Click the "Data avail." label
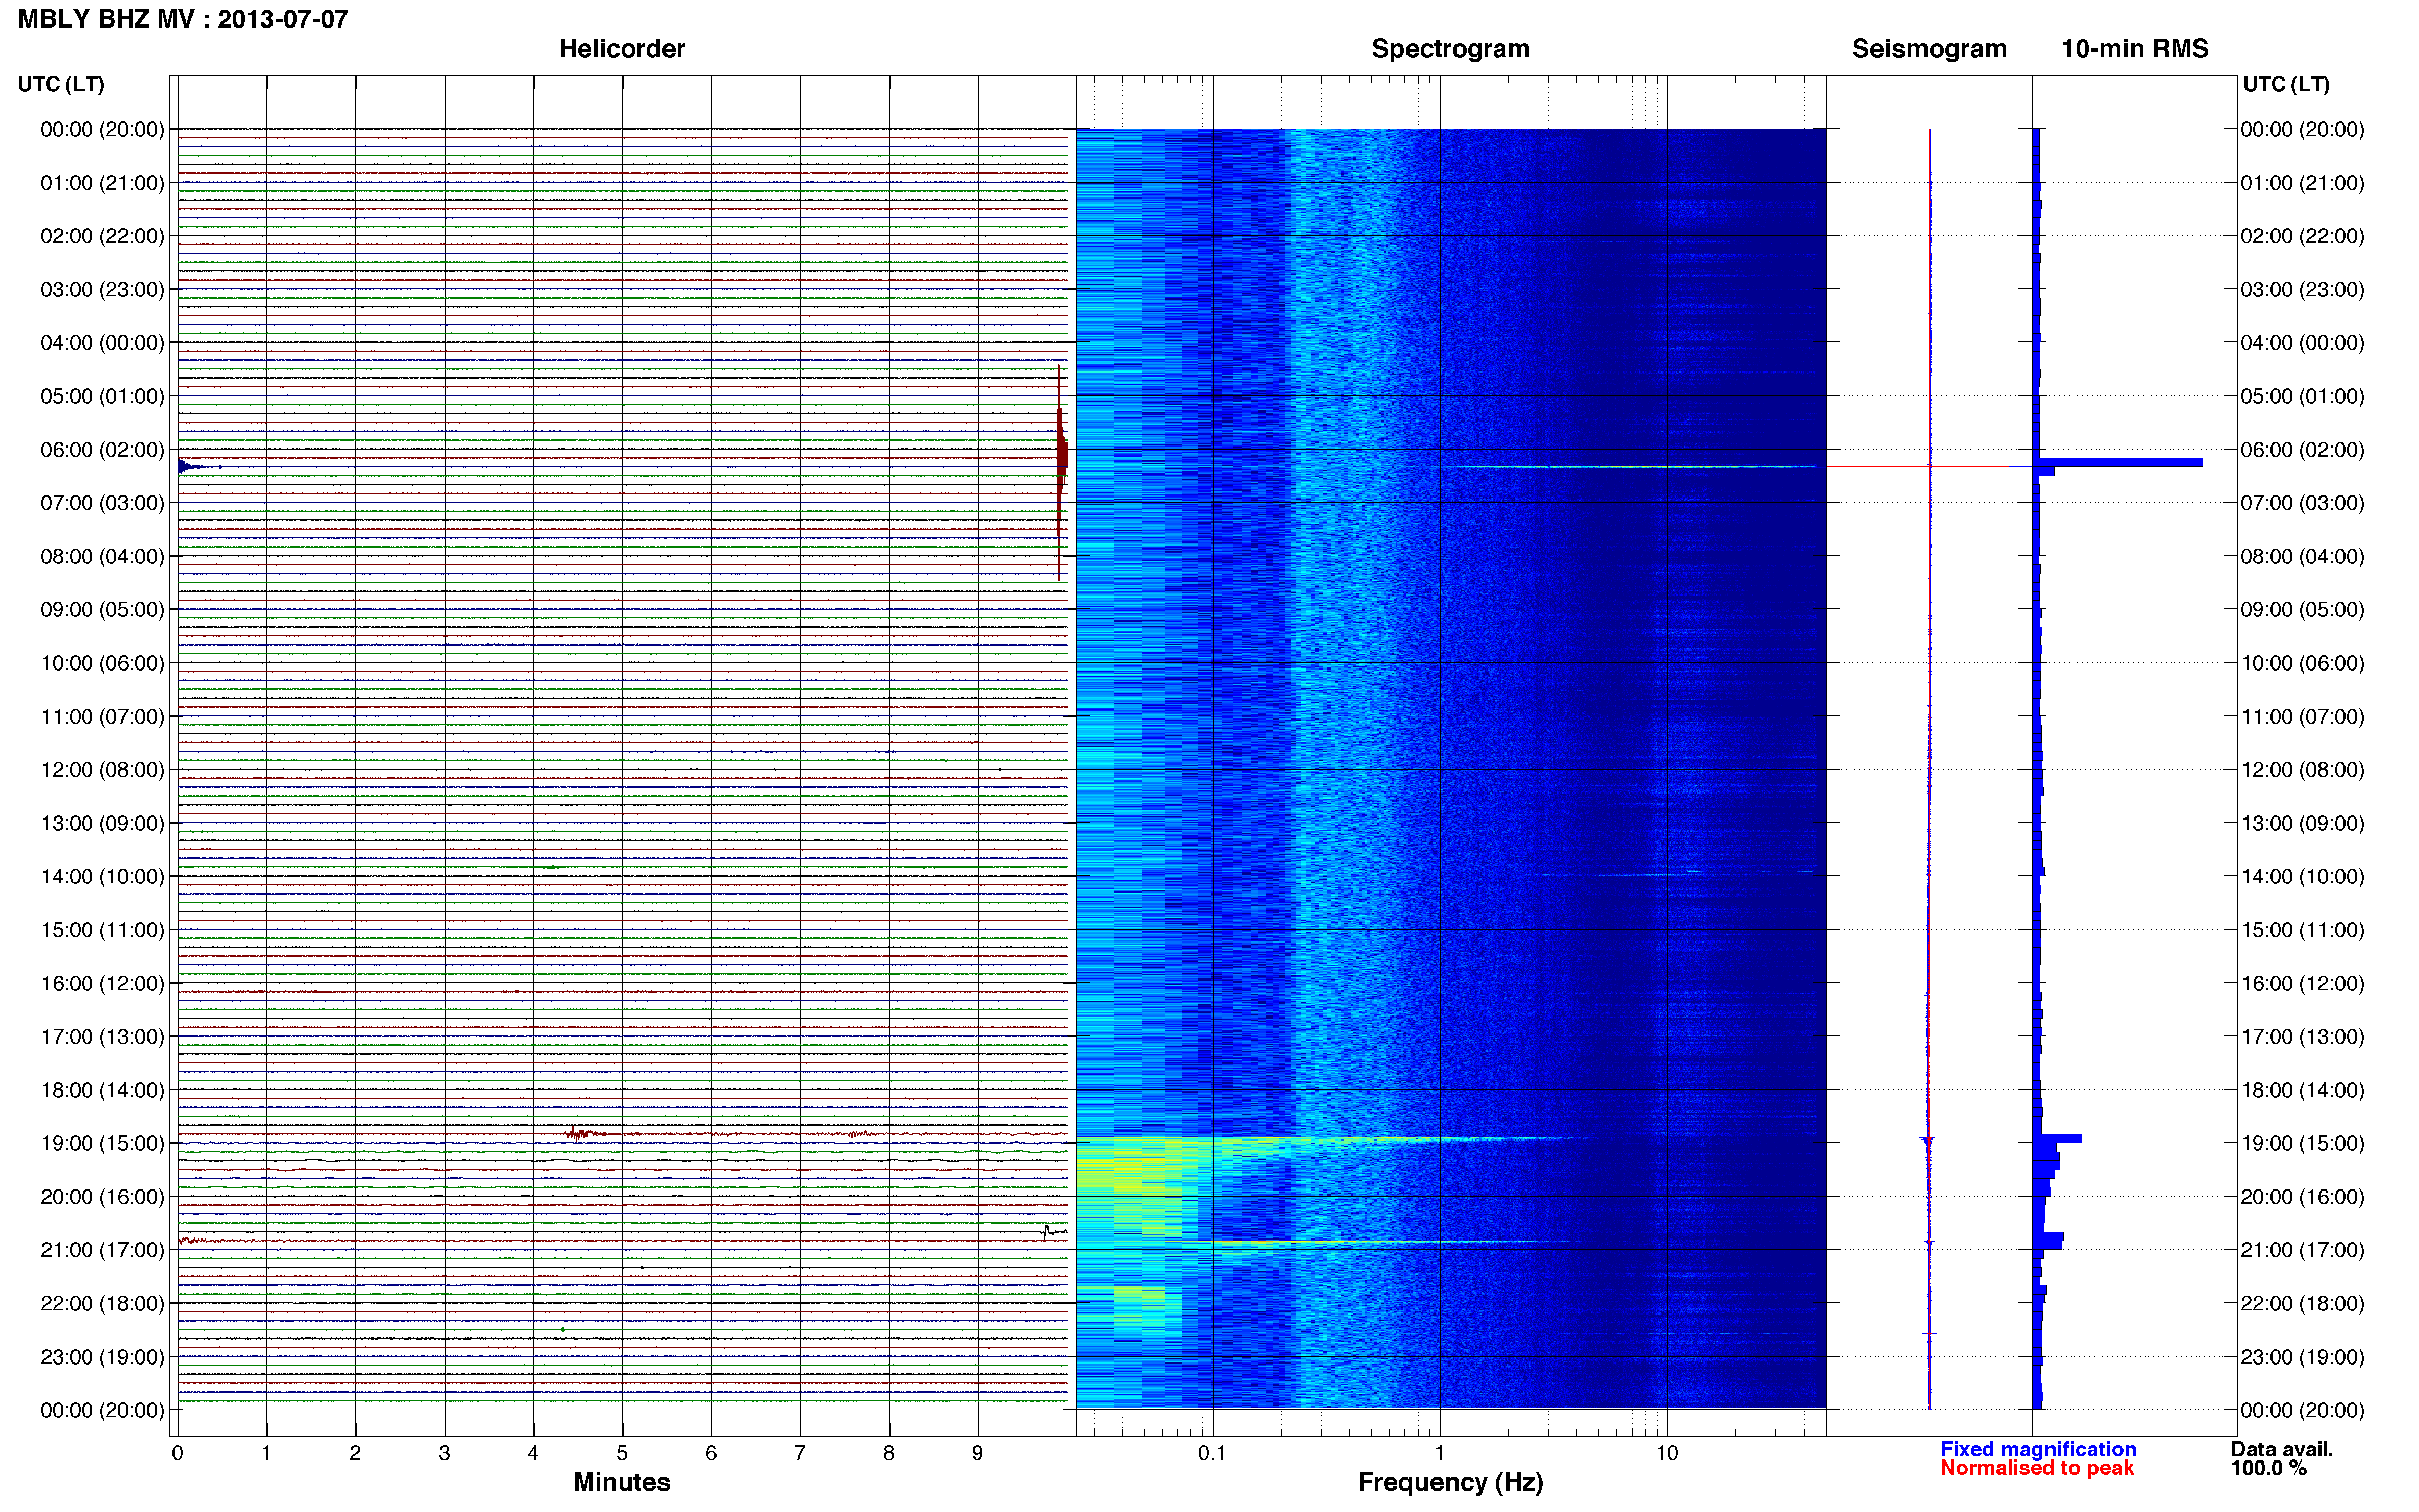 coord(2282,1449)
